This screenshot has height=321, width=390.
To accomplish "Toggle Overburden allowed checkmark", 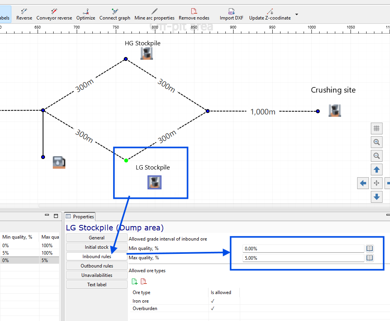I will pyautogui.click(x=212, y=309).
